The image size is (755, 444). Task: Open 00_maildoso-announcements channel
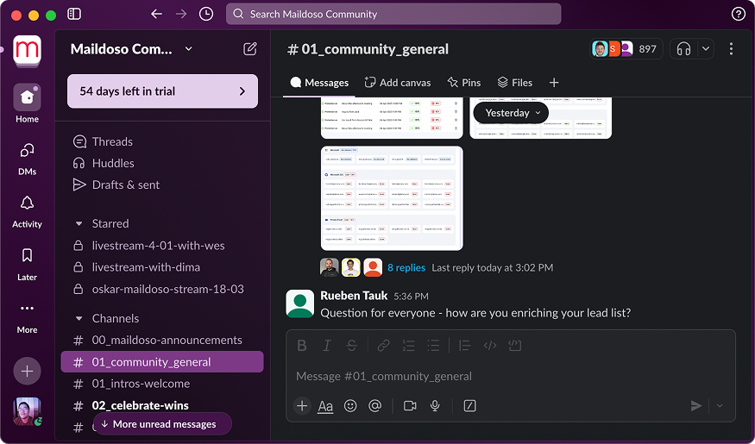pos(162,340)
